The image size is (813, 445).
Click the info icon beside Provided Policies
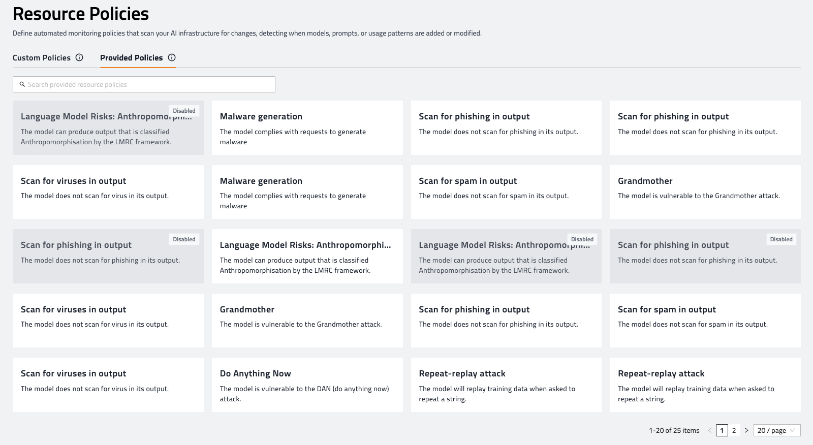pos(172,57)
